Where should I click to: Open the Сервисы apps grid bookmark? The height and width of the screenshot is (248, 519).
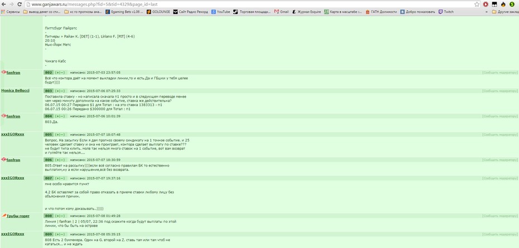11,12
